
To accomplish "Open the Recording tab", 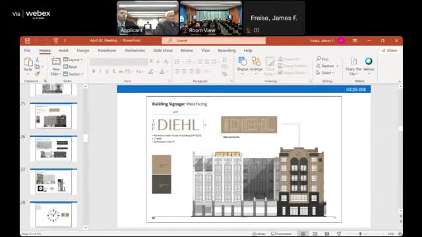I will tap(227, 51).
